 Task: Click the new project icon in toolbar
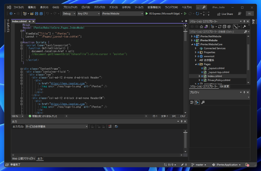point(25,14)
